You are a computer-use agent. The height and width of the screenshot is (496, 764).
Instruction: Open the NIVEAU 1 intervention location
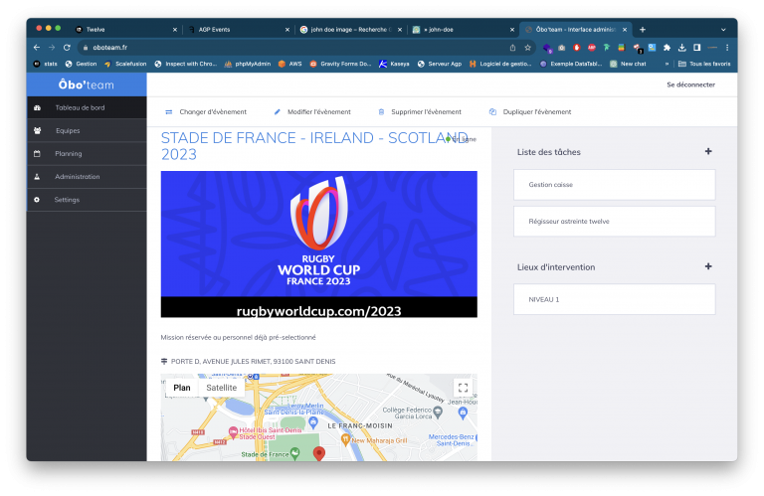(615, 299)
